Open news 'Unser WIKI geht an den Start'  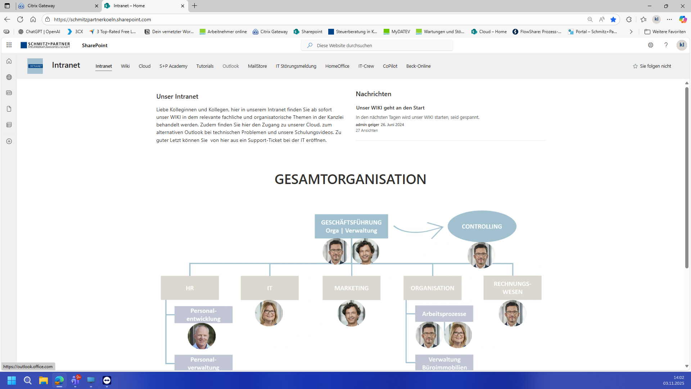(x=390, y=108)
